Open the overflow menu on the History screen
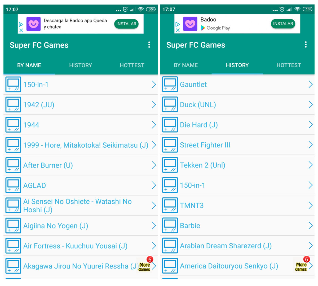The image size is (318, 286). click(x=306, y=45)
